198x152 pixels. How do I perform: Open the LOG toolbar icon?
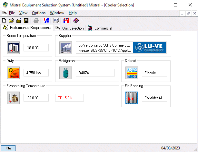[56, 21]
